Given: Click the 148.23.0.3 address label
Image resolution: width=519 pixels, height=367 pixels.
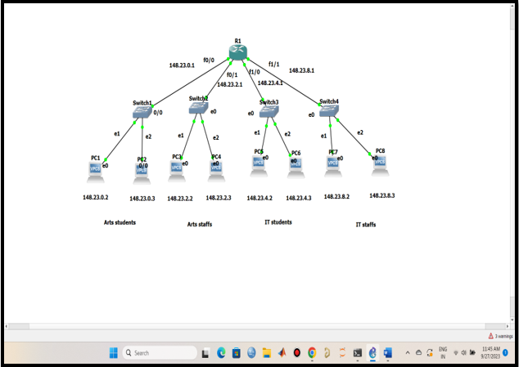Looking at the screenshot, I should [x=142, y=199].
